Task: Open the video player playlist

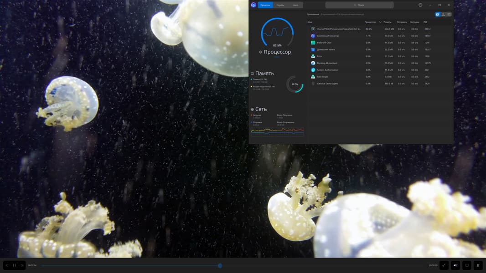Action: click(x=478, y=265)
